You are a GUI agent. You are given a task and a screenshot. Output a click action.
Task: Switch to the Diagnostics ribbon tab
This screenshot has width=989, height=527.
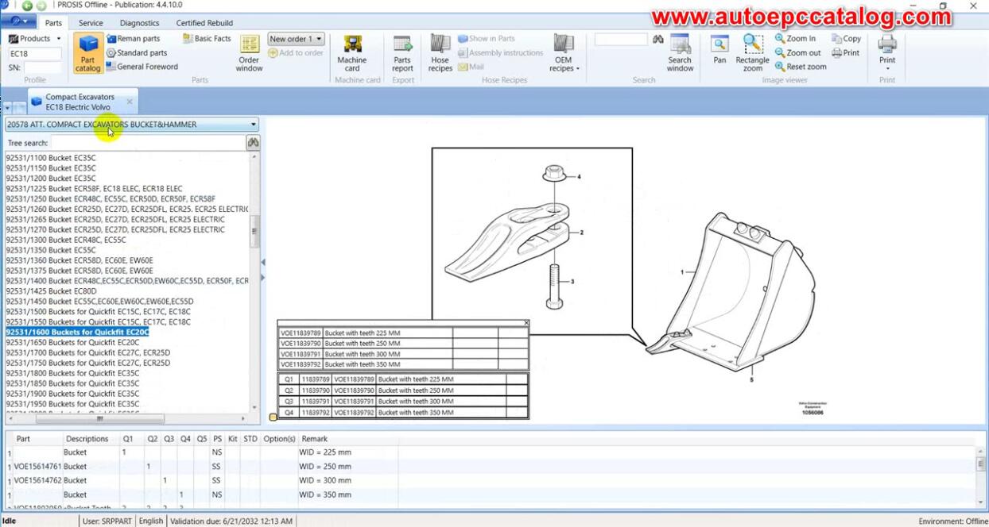click(139, 23)
